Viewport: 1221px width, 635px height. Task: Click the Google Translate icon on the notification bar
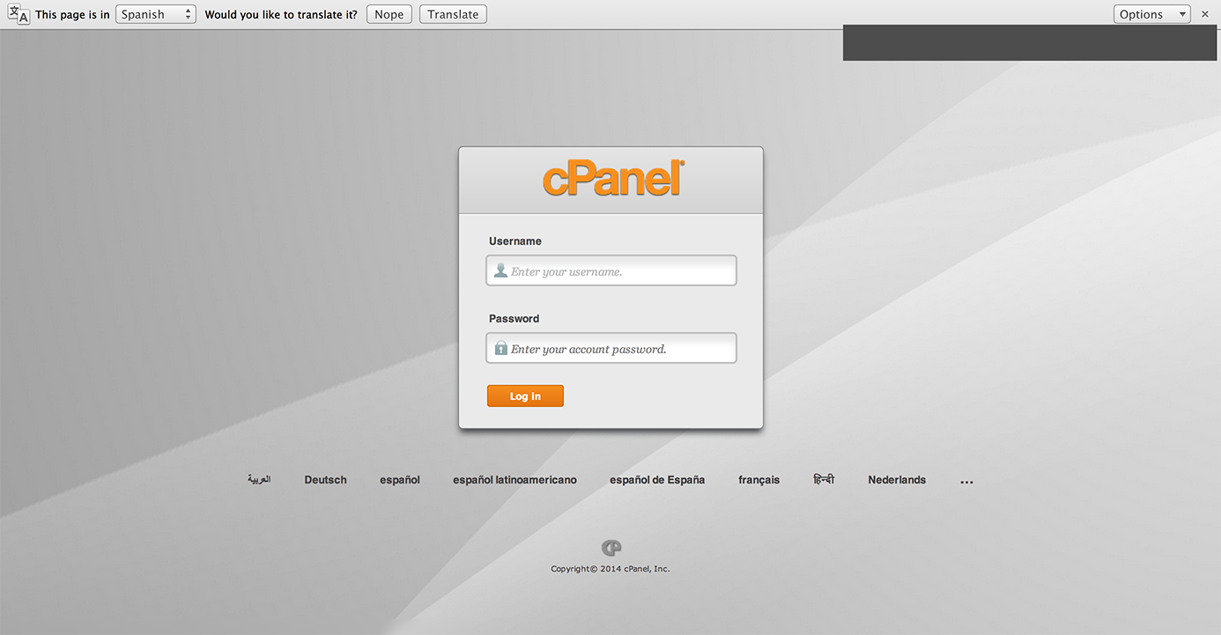pyautogui.click(x=18, y=13)
